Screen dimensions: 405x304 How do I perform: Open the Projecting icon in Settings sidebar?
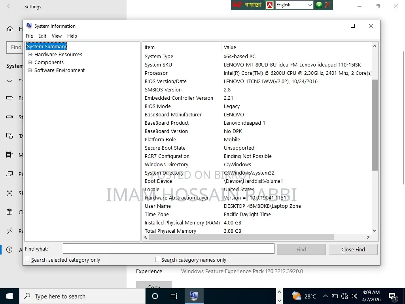click(x=9, y=174)
